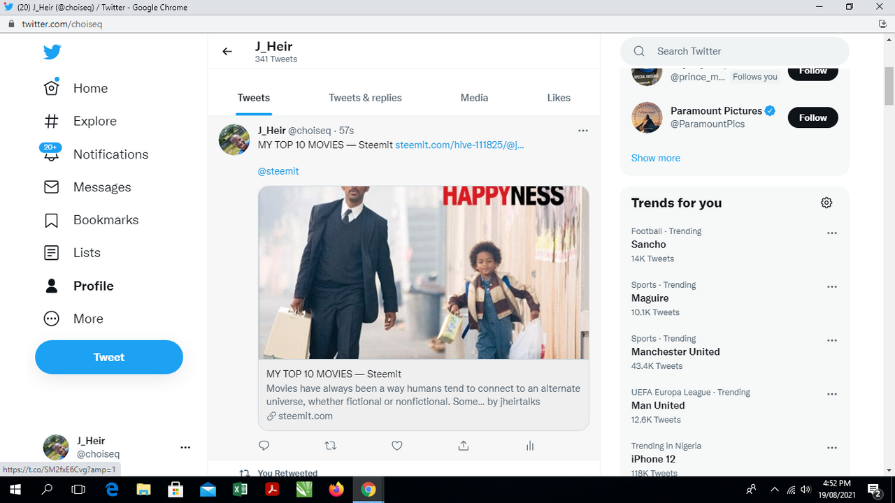The height and width of the screenshot is (503, 895).
Task: Click in the Search Twitter field
Action: click(735, 51)
